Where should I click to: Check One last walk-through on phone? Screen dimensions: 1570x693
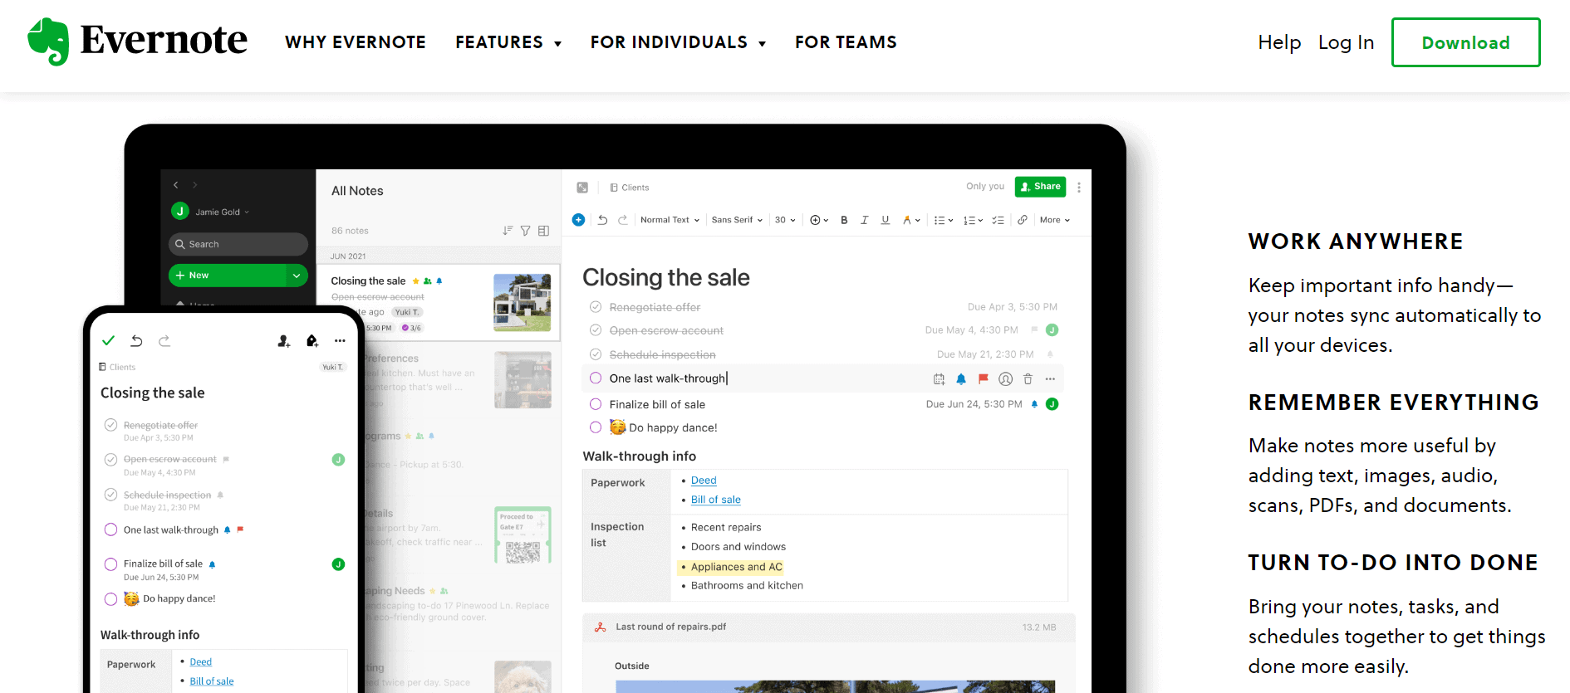coord(110,530)
